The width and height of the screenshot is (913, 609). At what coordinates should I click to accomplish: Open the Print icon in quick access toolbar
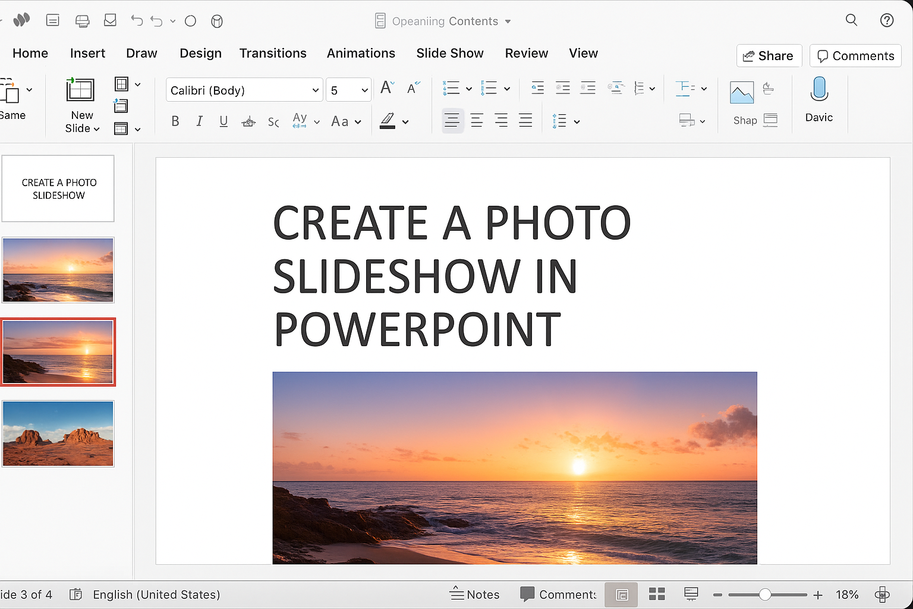[x=82, y=20]
